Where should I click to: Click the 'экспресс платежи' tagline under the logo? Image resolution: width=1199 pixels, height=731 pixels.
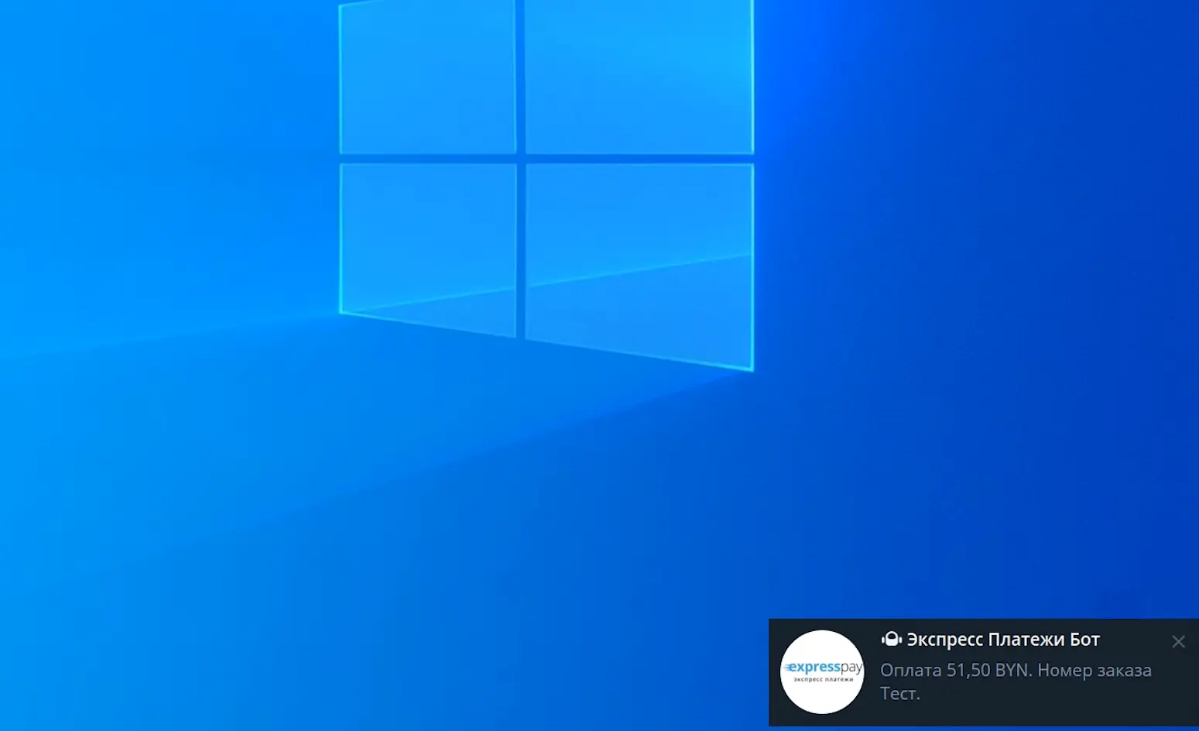click(x=822, y=681)
